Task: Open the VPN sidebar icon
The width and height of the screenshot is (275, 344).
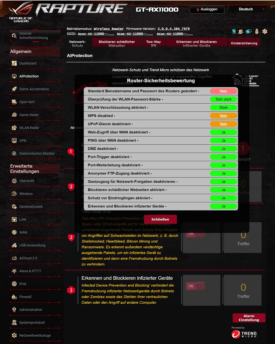Action: (x=14, y=141)
